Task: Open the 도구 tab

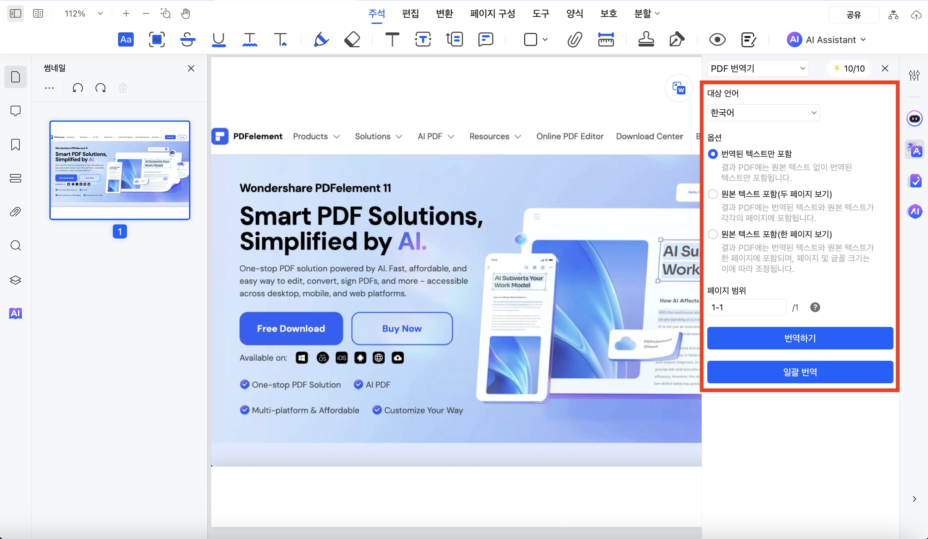Action: (541, 14)
